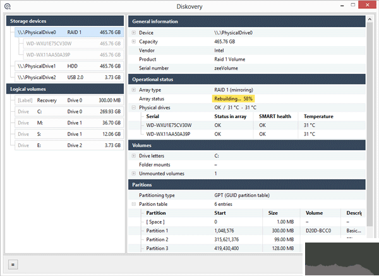The image size is (379, 276).
Task: Select logical volume drive M:
Action: 66,123
